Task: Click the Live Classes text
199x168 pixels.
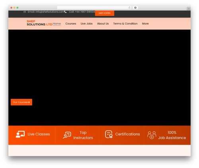Action: tap(39, 134)
